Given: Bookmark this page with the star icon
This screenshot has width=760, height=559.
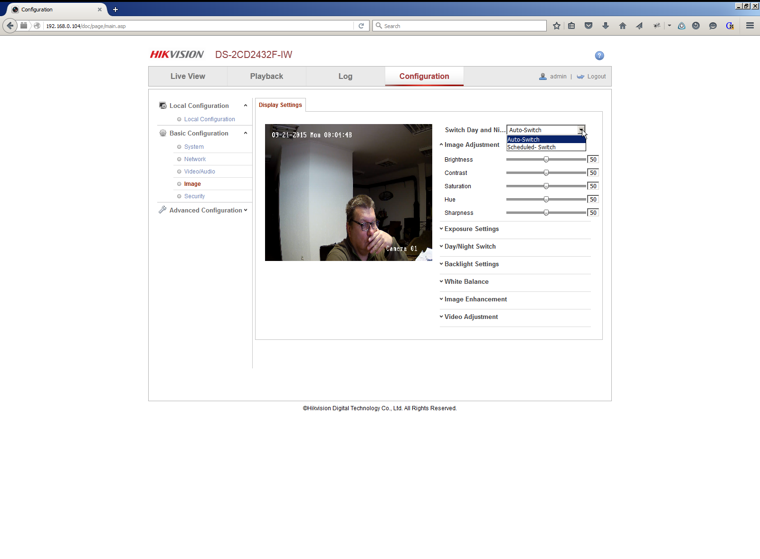Looking at the screenshot, I should pyautogui.click(x=557, y=26).
